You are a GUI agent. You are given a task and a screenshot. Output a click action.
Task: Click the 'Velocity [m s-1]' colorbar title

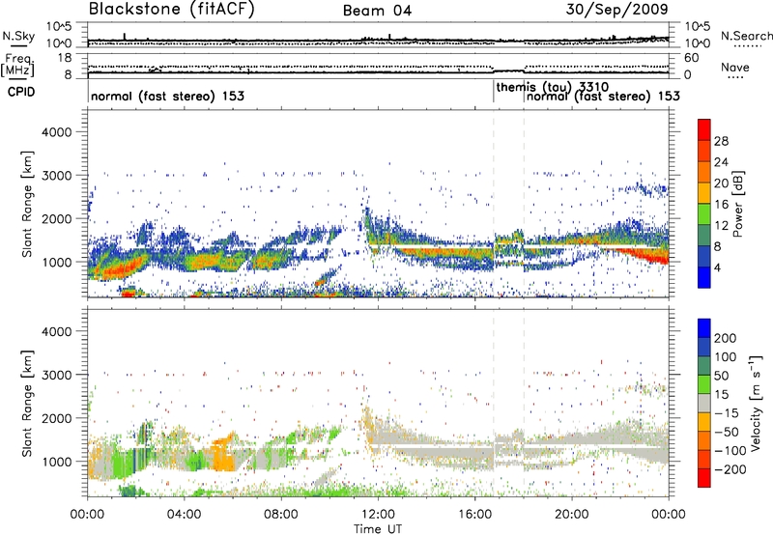756,403
